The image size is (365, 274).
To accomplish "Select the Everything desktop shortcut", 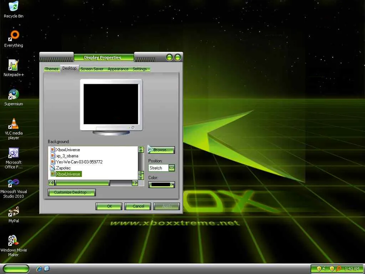I will click(x=14, y=39).
